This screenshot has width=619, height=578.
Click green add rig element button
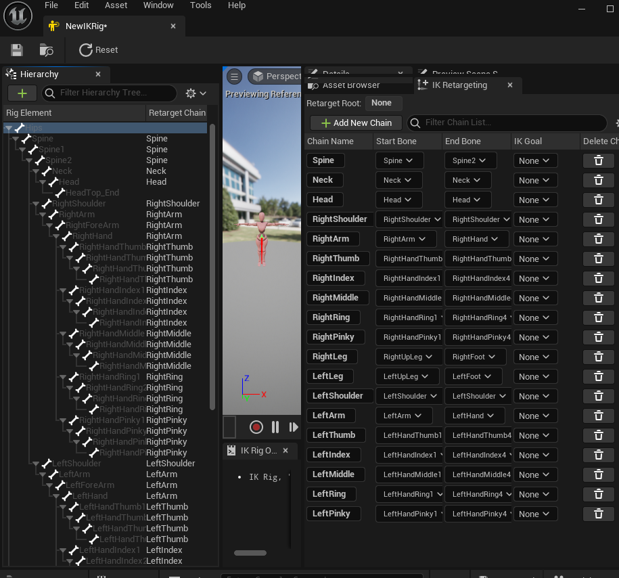22,93
